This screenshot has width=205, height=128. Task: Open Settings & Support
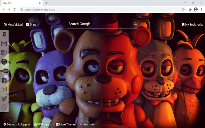click(x=17, y=124)
